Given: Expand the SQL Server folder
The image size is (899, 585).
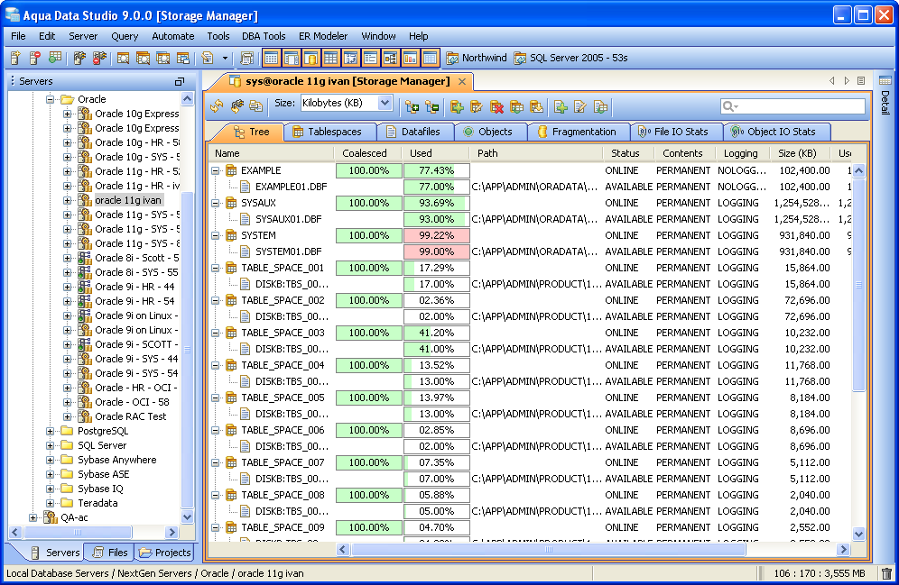Looking at the screenshot, I should click(x=50, y=445).
